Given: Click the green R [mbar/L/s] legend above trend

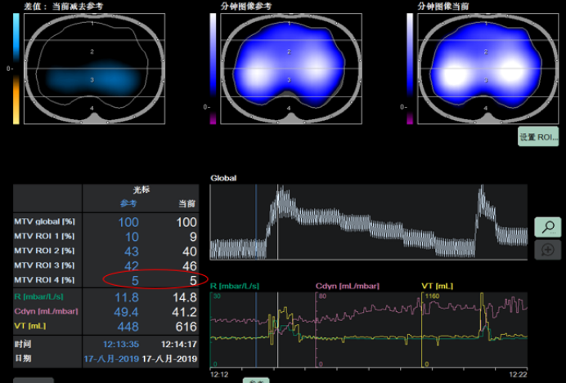Looking at the screenshot, I should pyautogui.click(x=235, y=286).
